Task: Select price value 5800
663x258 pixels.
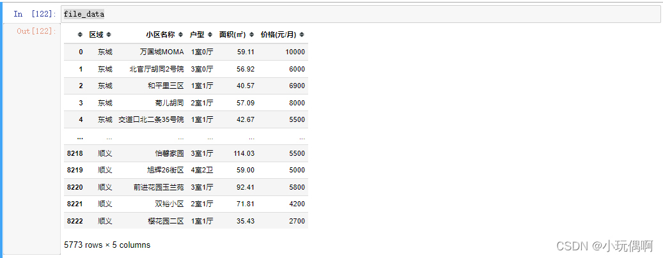Action: coord(297,187)
